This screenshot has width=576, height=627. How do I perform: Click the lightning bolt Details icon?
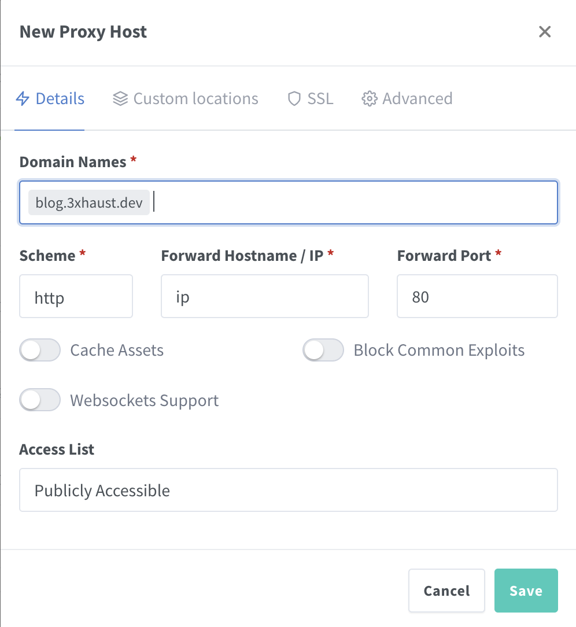click(23, 99)
